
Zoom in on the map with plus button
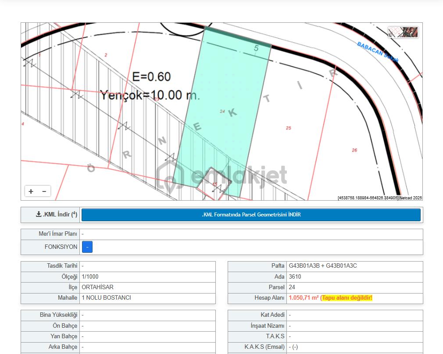[x=31, y=191]
